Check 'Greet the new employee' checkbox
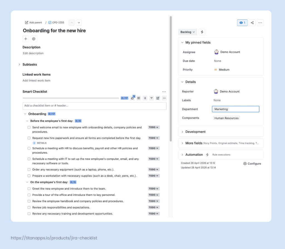This screenshot has width=285, height=249. 29,189
